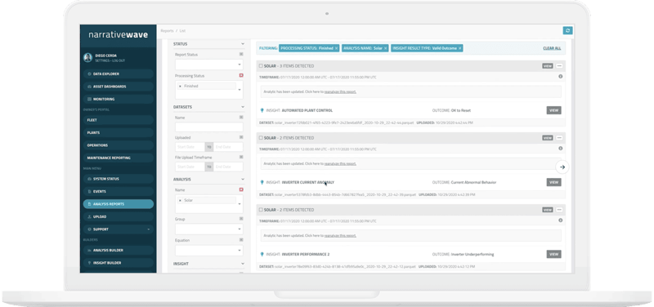Screen dimensions: 654x307
Task: Collapse the Analysis filter section
Action: click(x=243, y=180)
